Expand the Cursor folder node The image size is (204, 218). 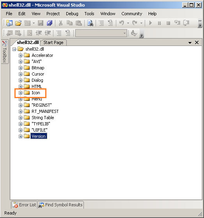tap(21, 74)
